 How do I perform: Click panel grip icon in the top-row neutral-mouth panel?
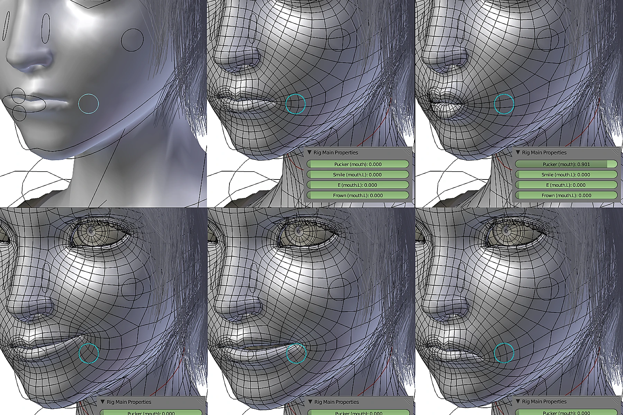click(407, 151)
